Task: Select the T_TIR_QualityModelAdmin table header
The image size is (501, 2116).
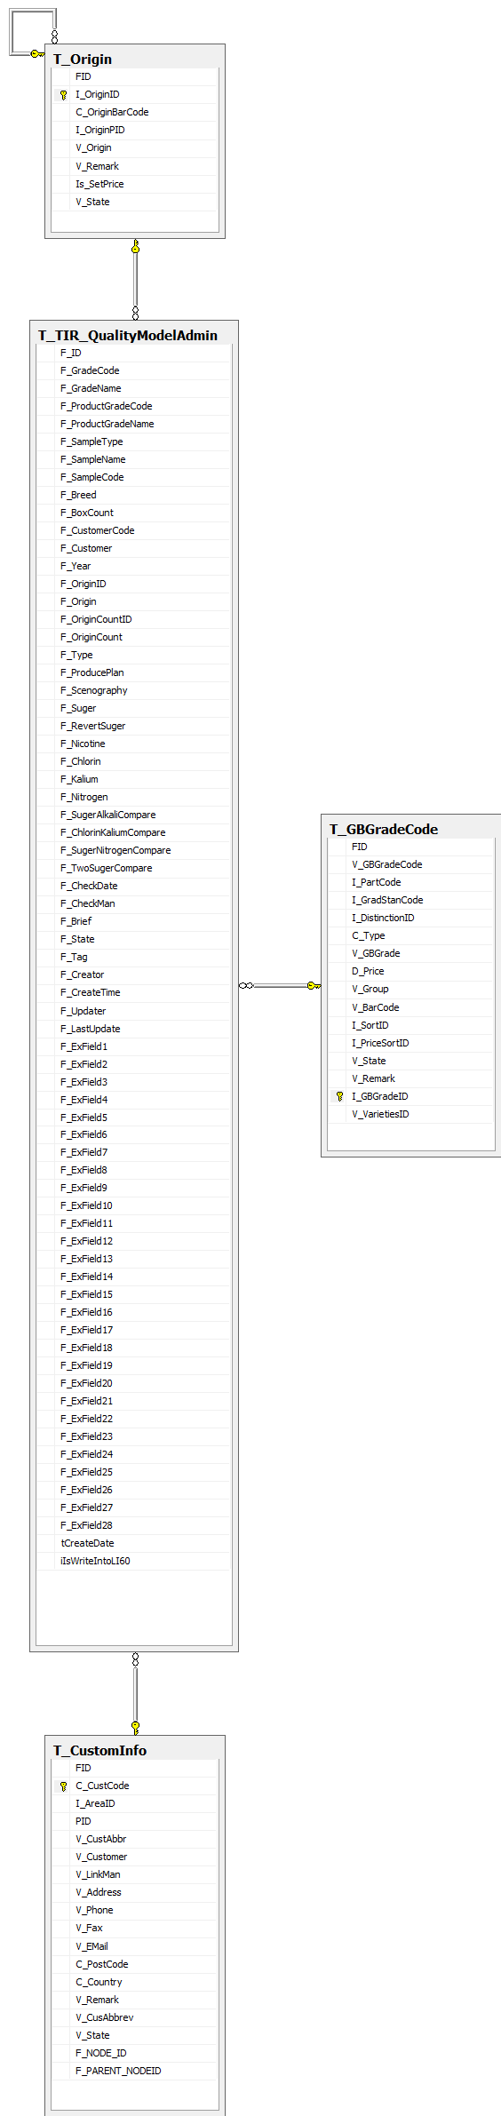Action: [128, 336]
